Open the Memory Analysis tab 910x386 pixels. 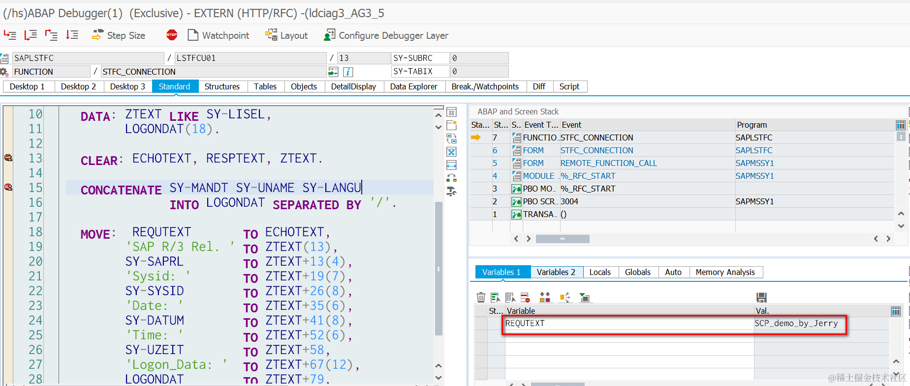coord(725,272)
